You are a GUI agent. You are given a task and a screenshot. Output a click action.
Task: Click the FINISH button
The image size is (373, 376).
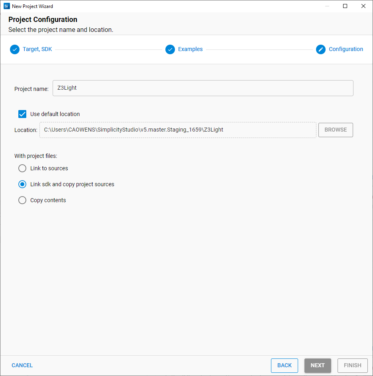[352, 365]
